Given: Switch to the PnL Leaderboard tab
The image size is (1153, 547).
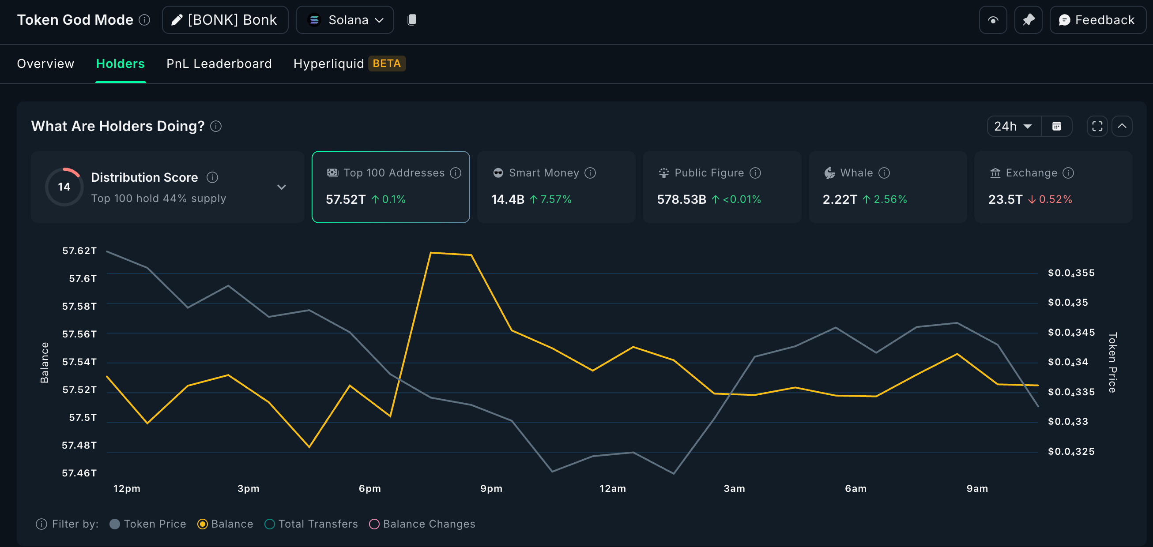Looking at the screenshot, I should [x=219, y=64].
